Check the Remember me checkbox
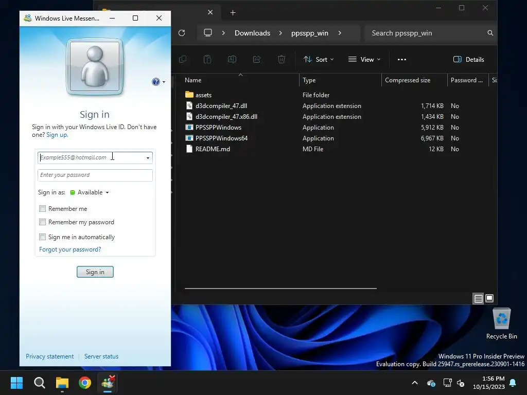Image resolution: width=527 pixels, height=395 pixels. coord(42,209)
